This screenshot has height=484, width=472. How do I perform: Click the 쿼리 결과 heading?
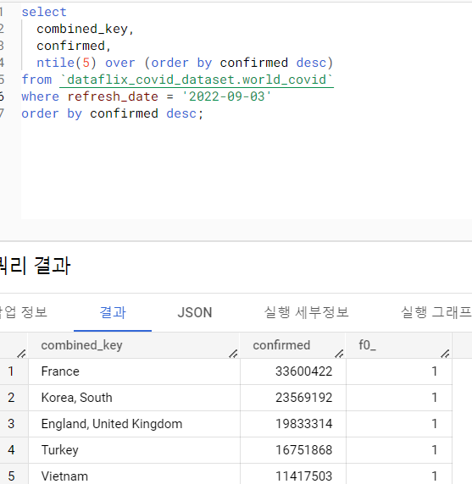[35, 266]
